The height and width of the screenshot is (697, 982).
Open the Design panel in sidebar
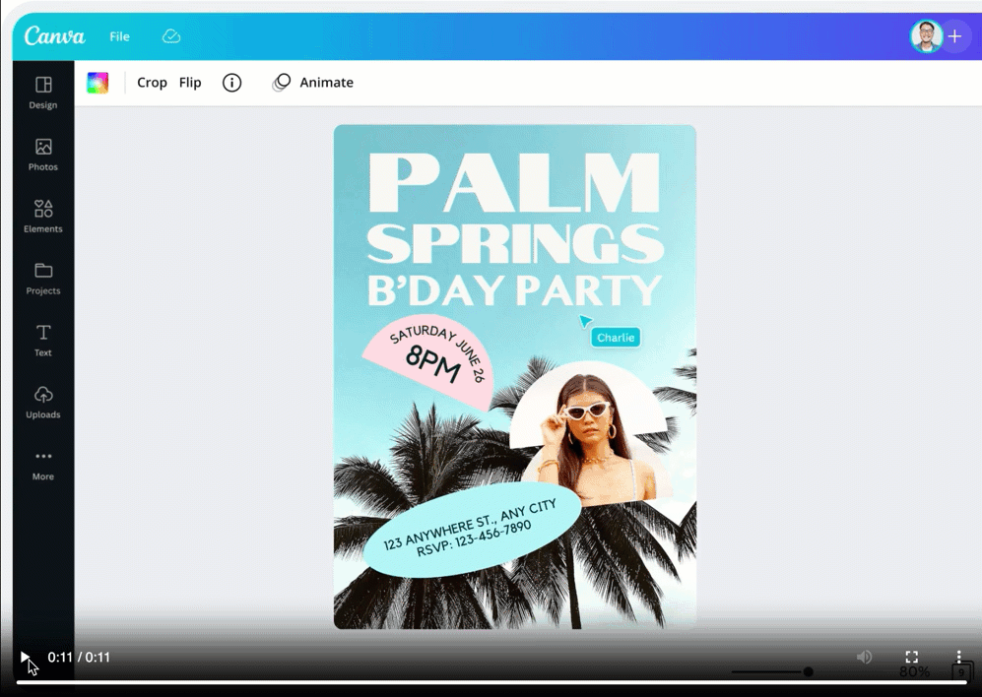point(43,93)
